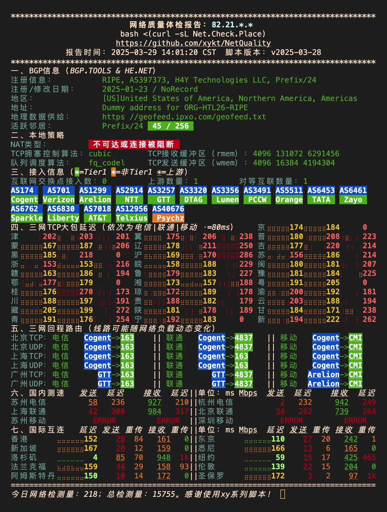Open the github.com/xykt/NetQuality link
The height and width of the screenshot is (512, 387).
click(x=193, y=43)
